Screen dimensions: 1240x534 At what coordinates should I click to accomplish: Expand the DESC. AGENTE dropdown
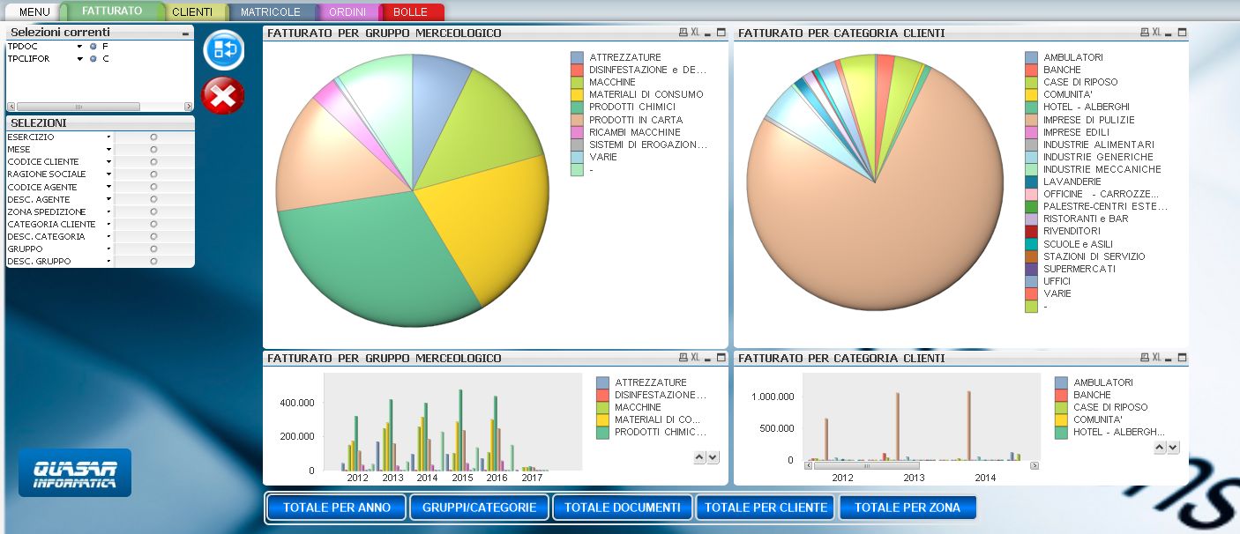point(108,200)
